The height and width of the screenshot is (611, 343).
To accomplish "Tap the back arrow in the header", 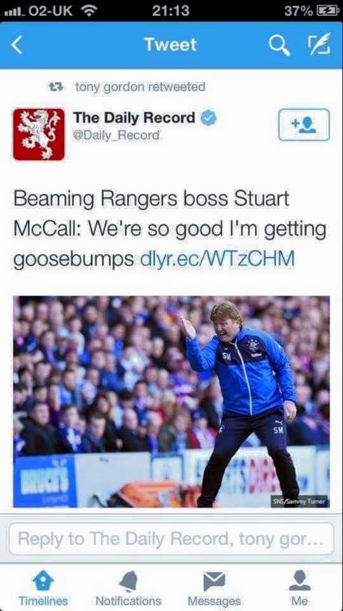I will coord(17,45).
